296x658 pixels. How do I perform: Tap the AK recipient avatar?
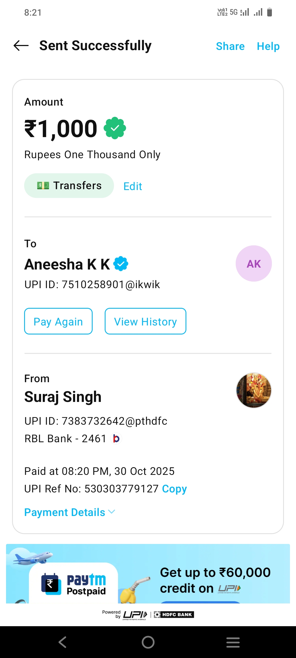(x=254, y=263)
